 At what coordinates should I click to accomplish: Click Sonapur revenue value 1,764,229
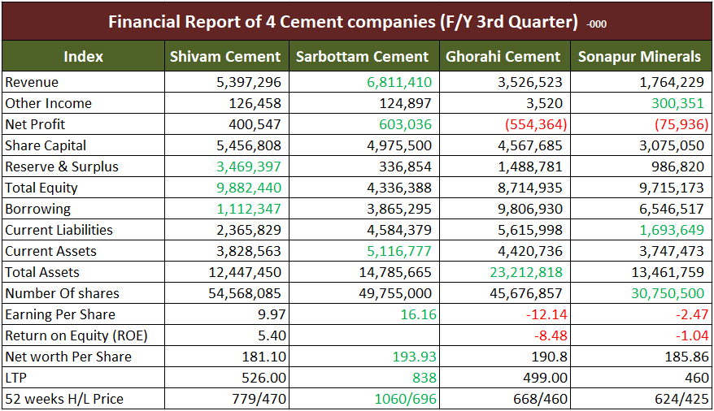click(x=672, y=82)
